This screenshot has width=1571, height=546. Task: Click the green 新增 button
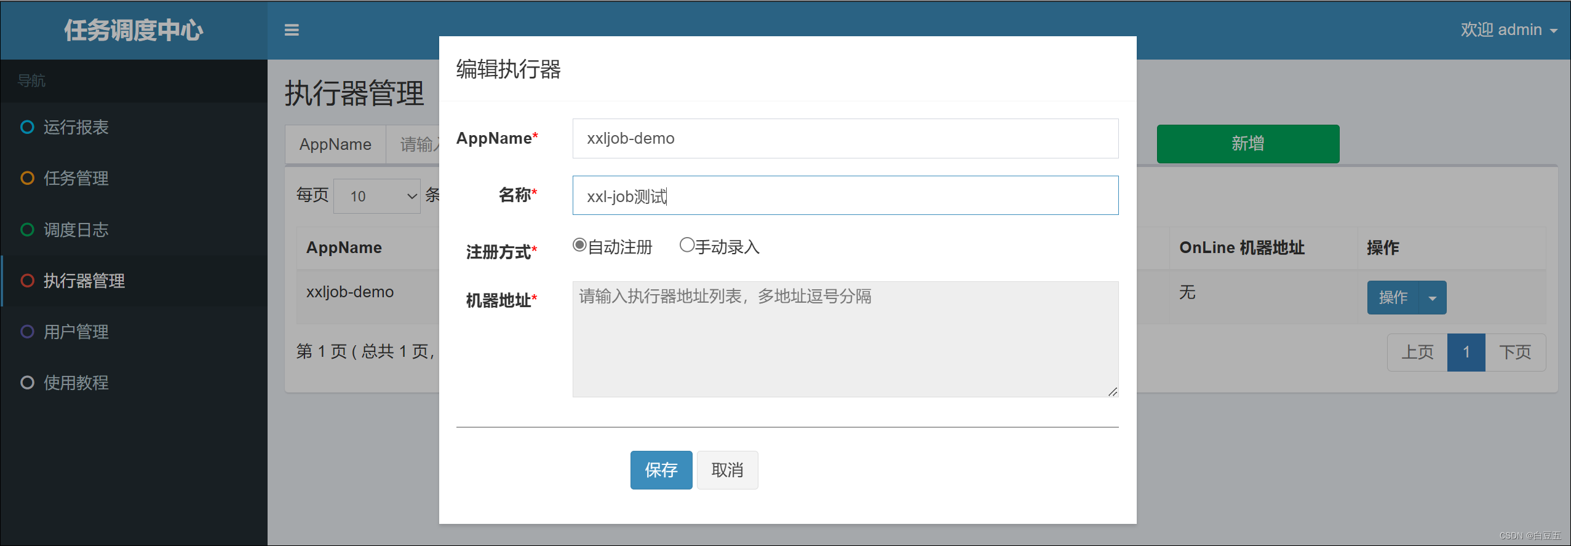(1248, 144)
